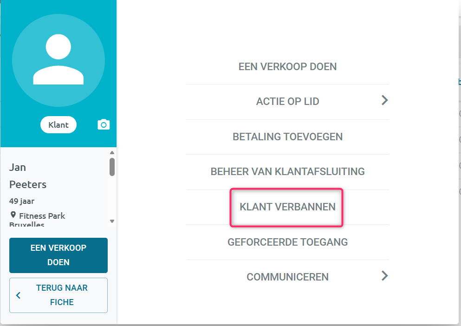Click the camera icon to change photo
Viewport: 461px width, 326px height.
pyautogui.click(x=104, y=125)
